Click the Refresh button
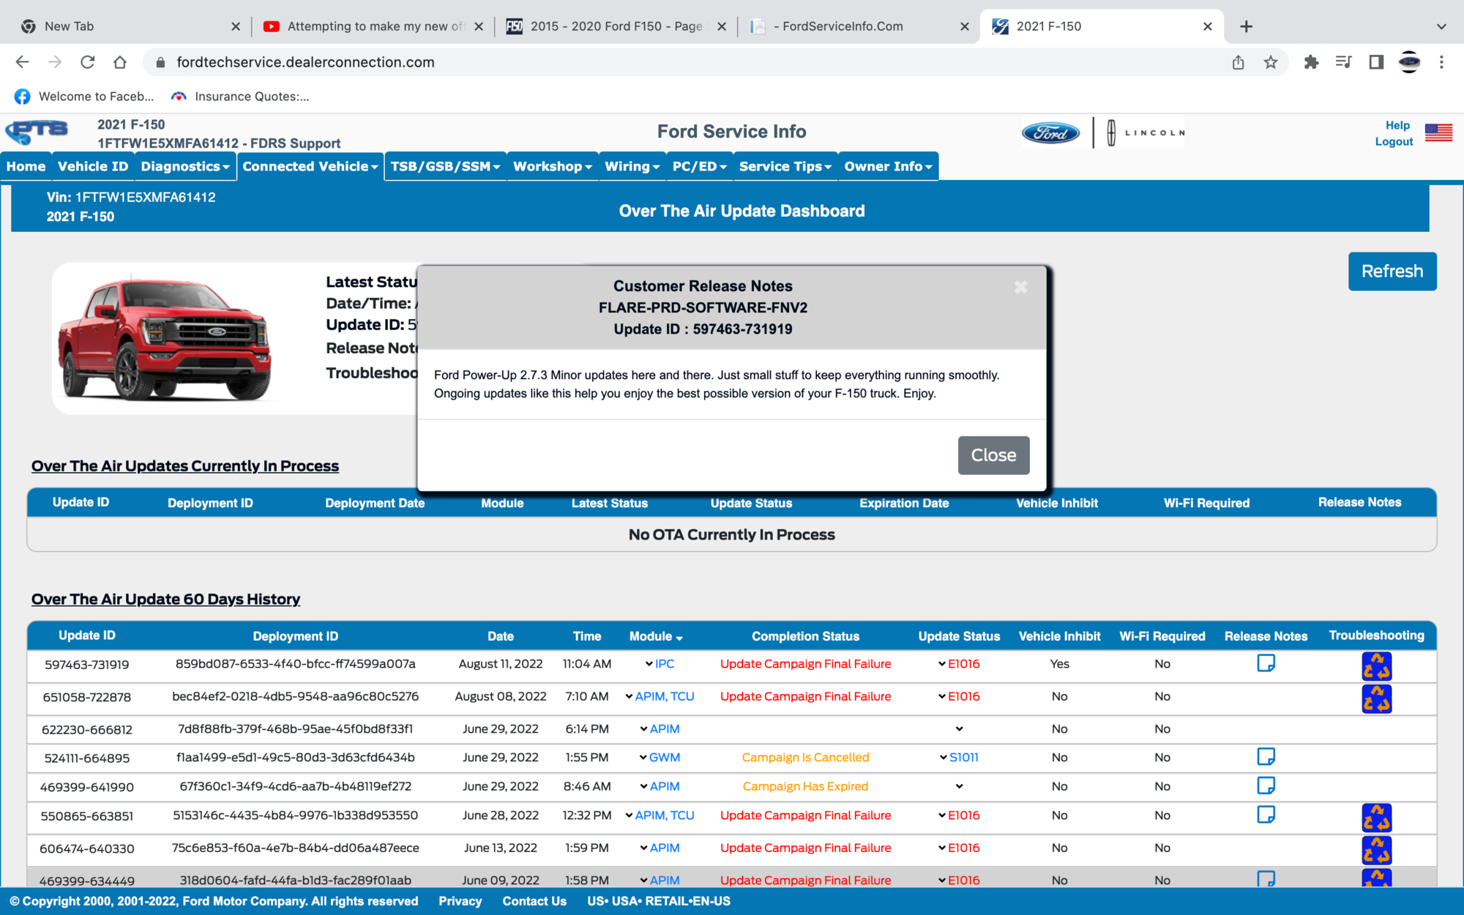 coord(1392,271)
